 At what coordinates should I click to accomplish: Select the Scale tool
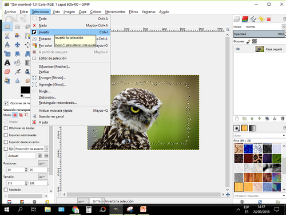click(x=7, y=54)
